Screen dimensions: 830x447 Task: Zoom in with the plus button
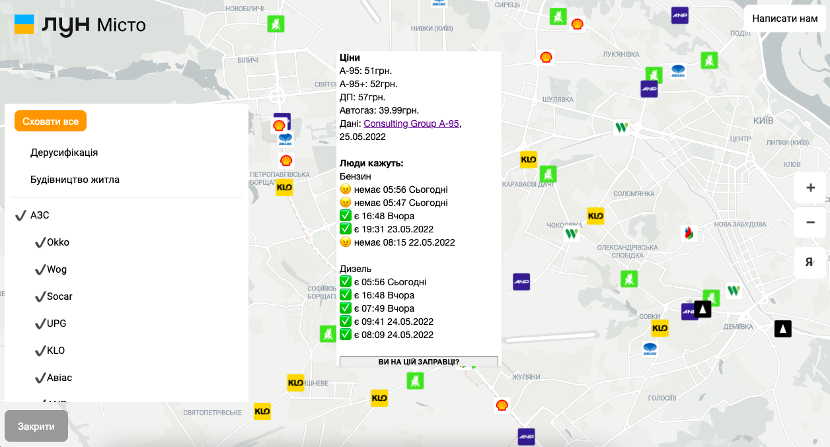pyautogui.click(x=811, y=188)
